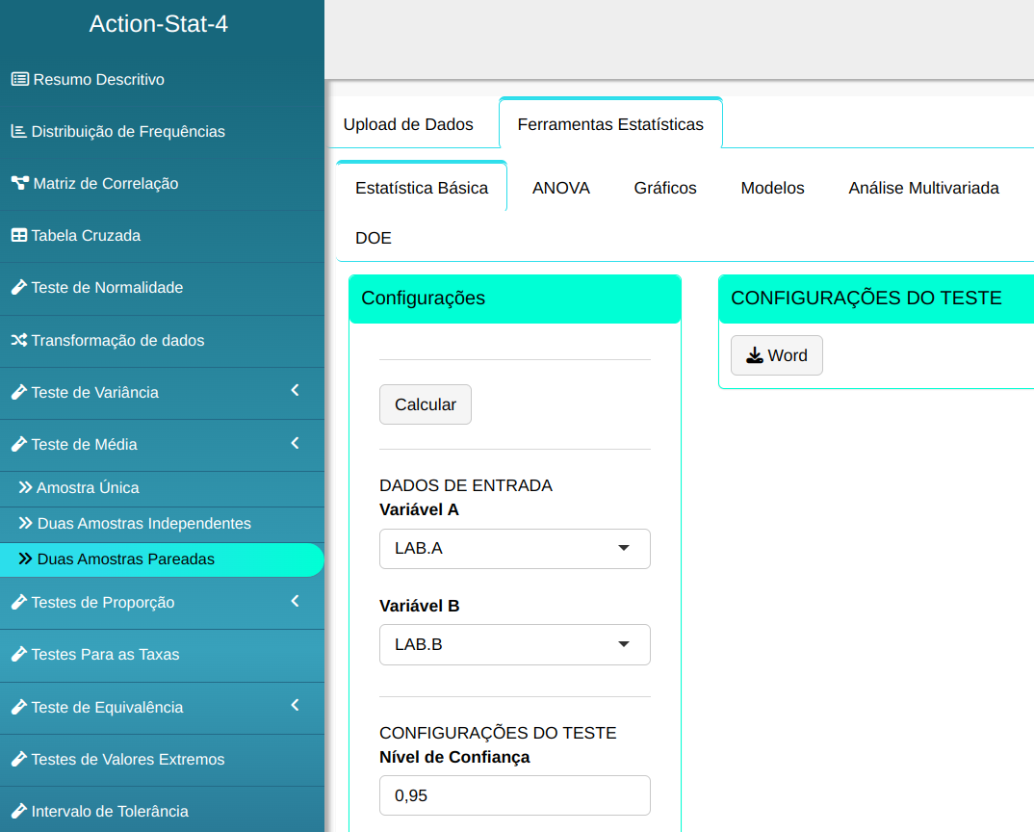The image size is (1034, 832).
Task: Click the Distribuição de Frequências chart icon
Action: pyautogui.click(x=18, y=131)
